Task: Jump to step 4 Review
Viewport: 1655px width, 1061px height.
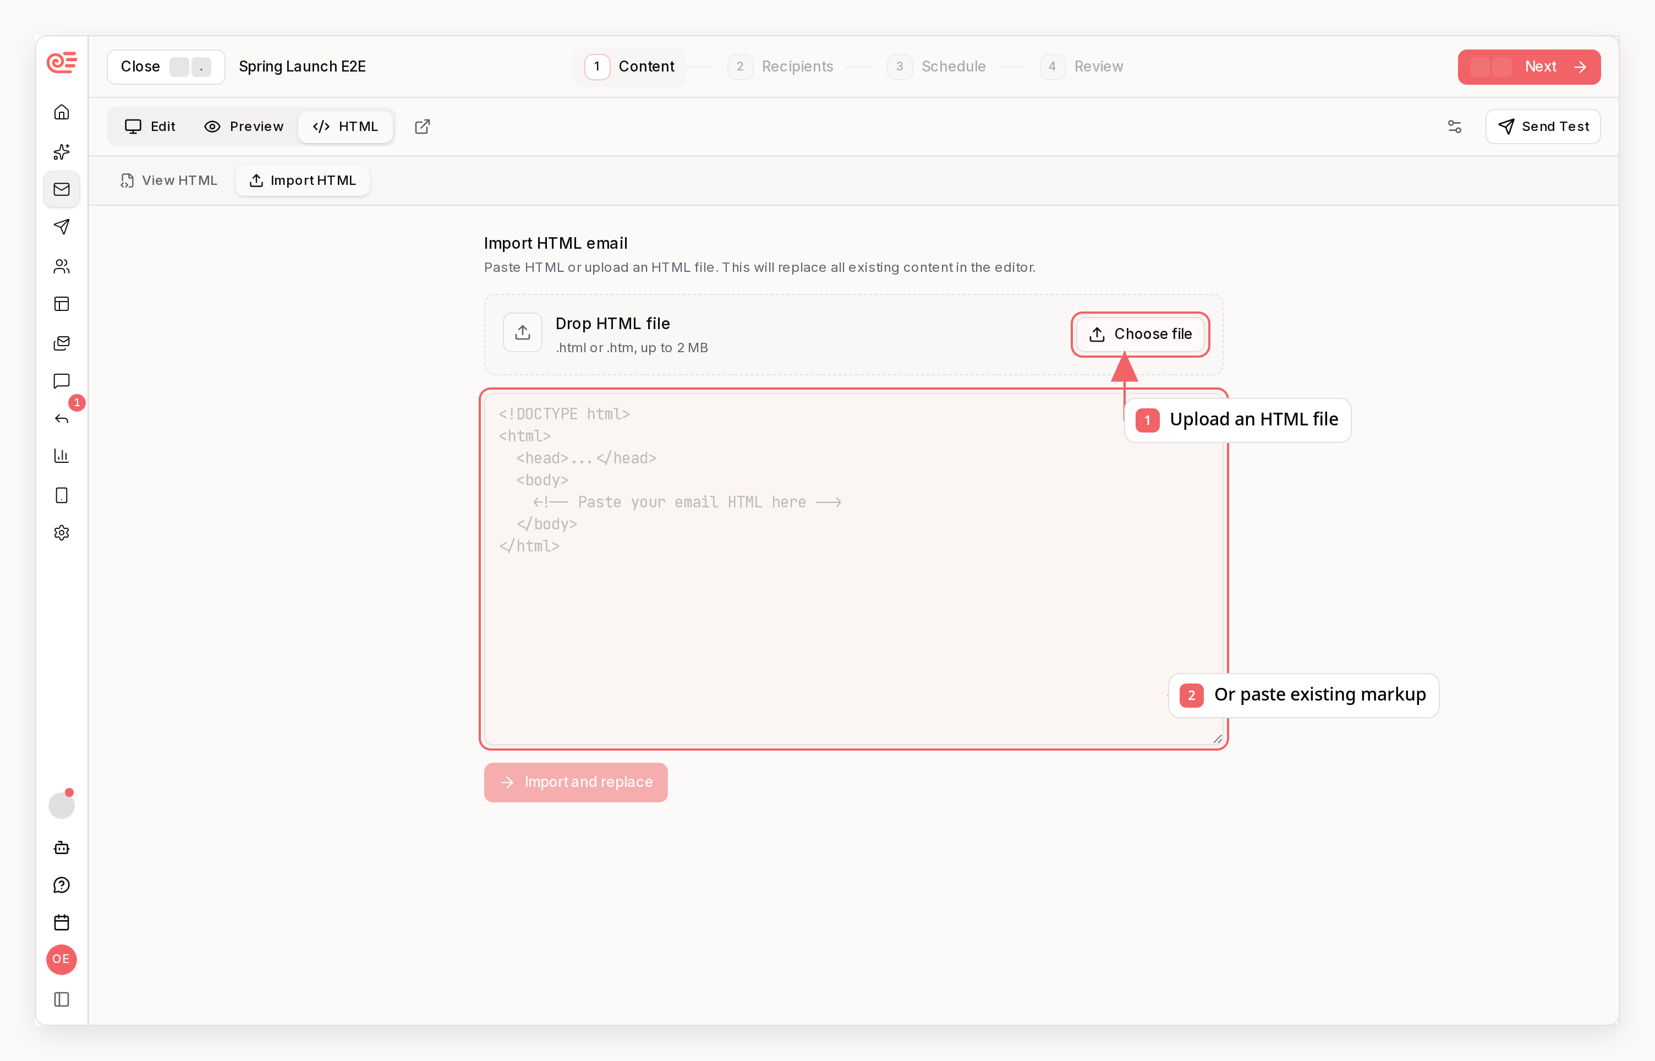Action: pos(1082,67)
